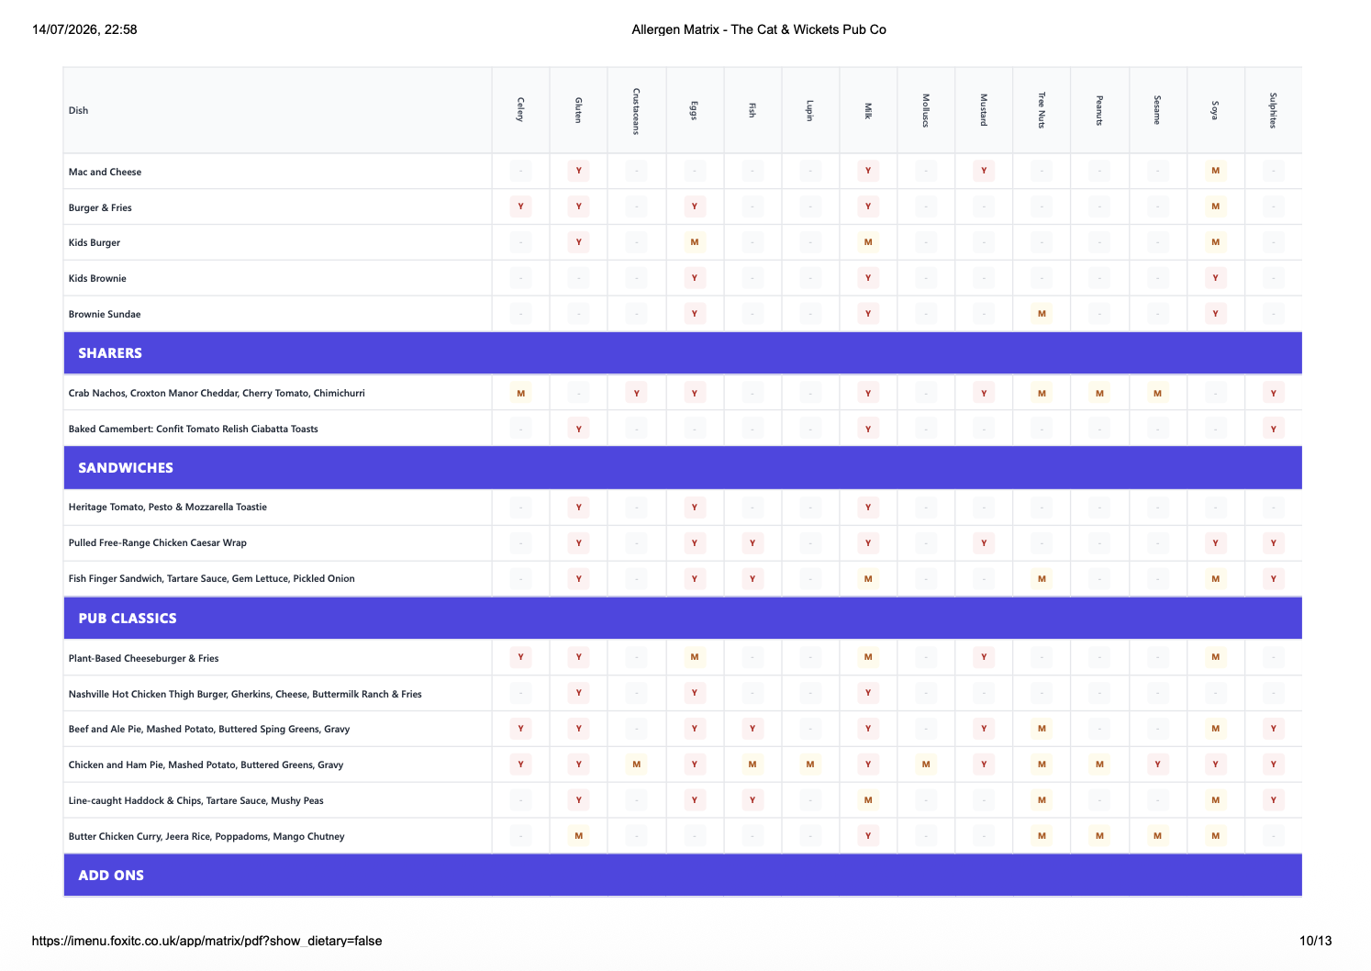Click the 14/07/2026, 22:58 timestamp

pos(84,29)
